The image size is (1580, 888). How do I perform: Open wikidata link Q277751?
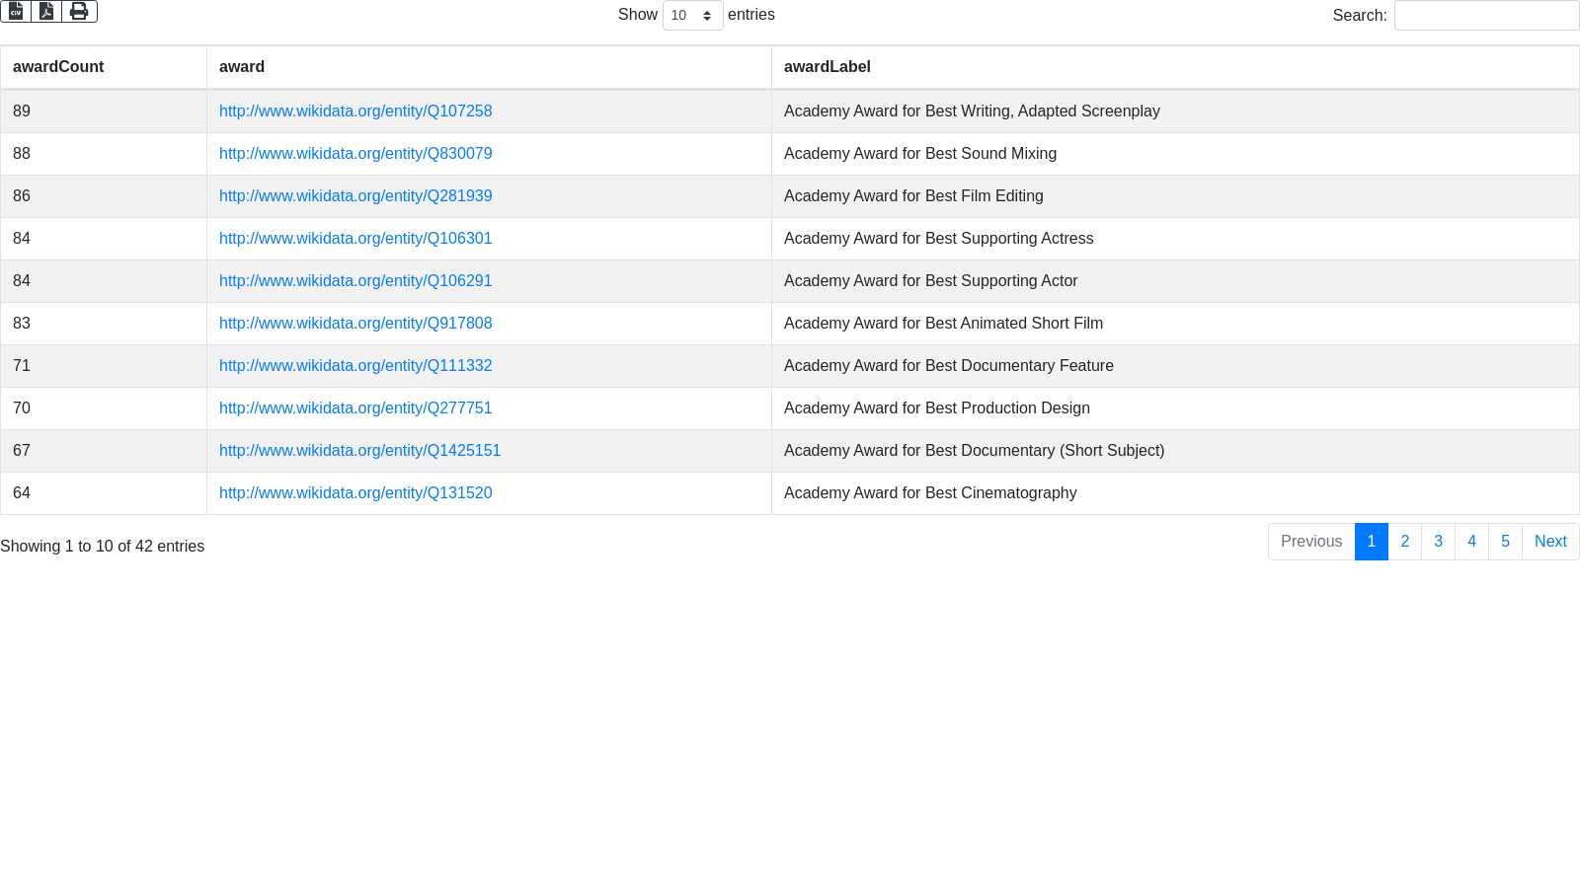click(355, 408)
